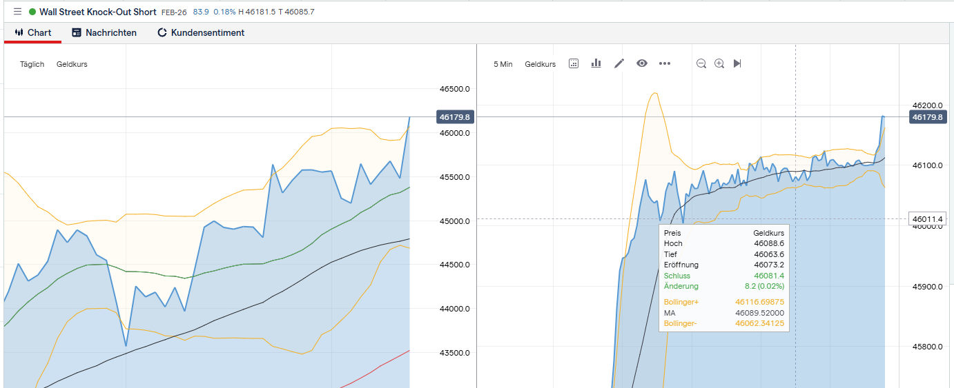Screen dimensions: 954x388
Task: Click the FEB-26 expiry label in header
Action: (x=175, y=12)
